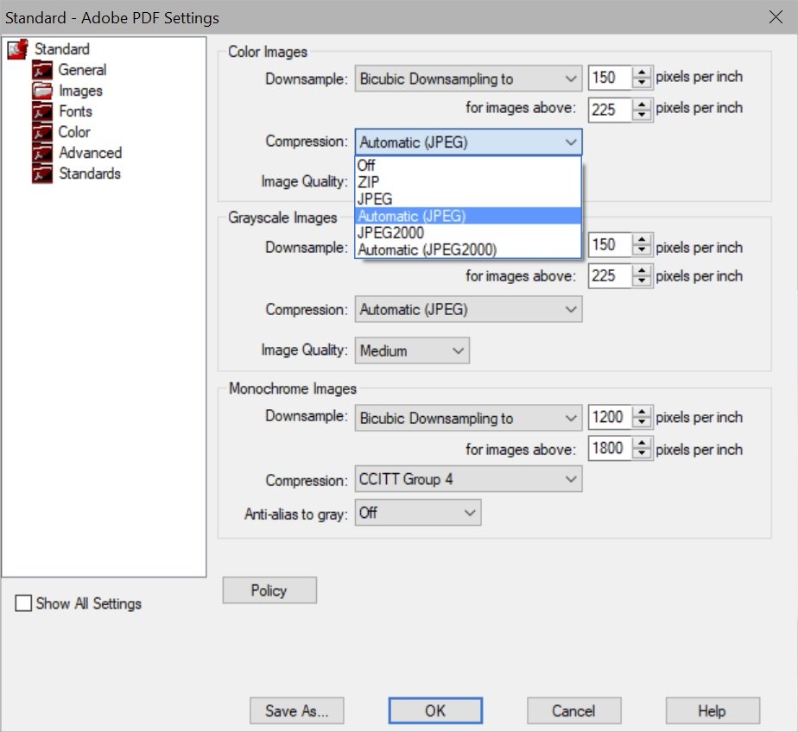Go to the Advanced settings category

pyautogui.click(x=90, y=153)
